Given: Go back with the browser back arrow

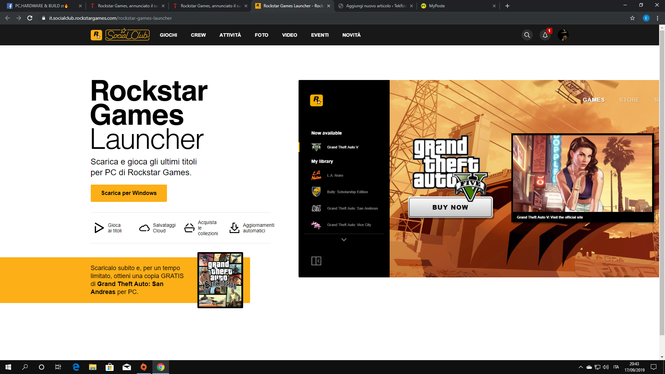Looking at the screenshot, I should [8, 18].
